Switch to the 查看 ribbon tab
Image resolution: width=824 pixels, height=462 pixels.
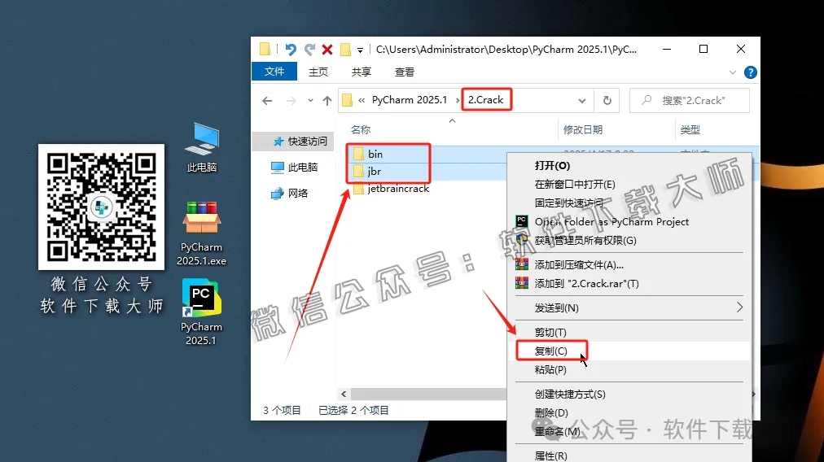tap(404, 72)
